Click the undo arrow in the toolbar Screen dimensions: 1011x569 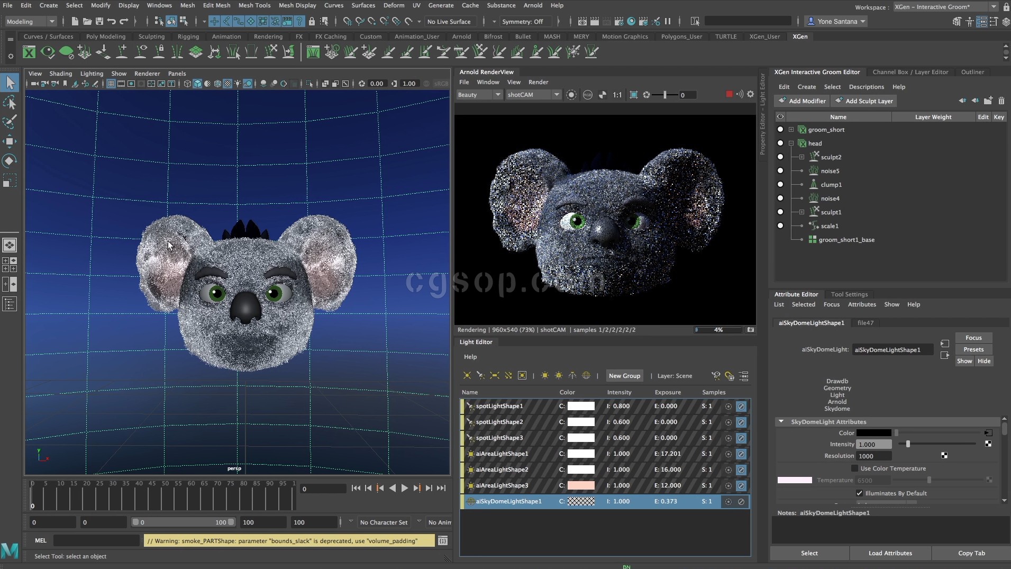112,22
